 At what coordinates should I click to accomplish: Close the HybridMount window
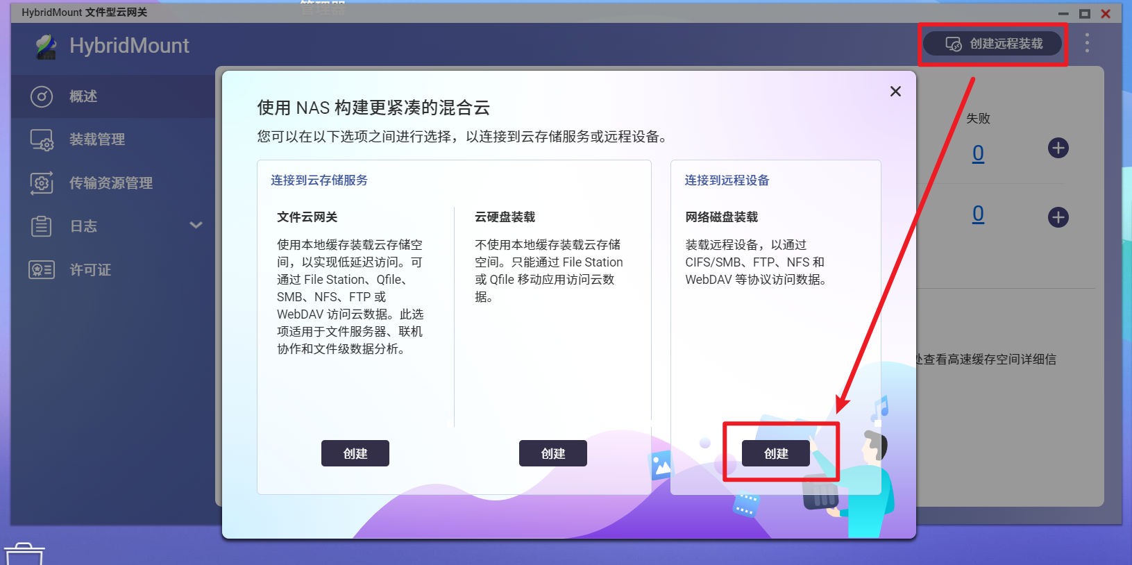(1106, 13)
